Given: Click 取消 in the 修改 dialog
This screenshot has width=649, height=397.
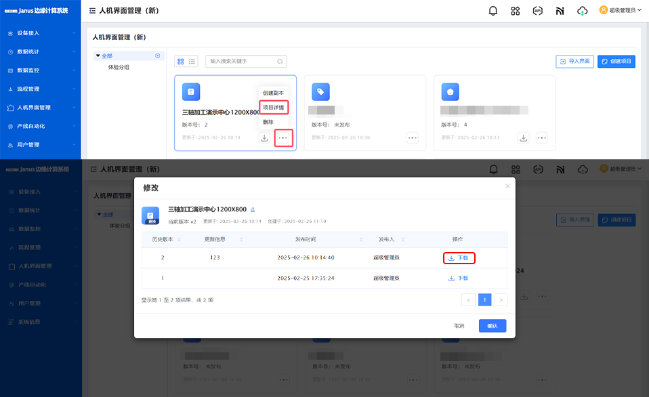Looking at the screenshot, I should [x=459, y=326].
